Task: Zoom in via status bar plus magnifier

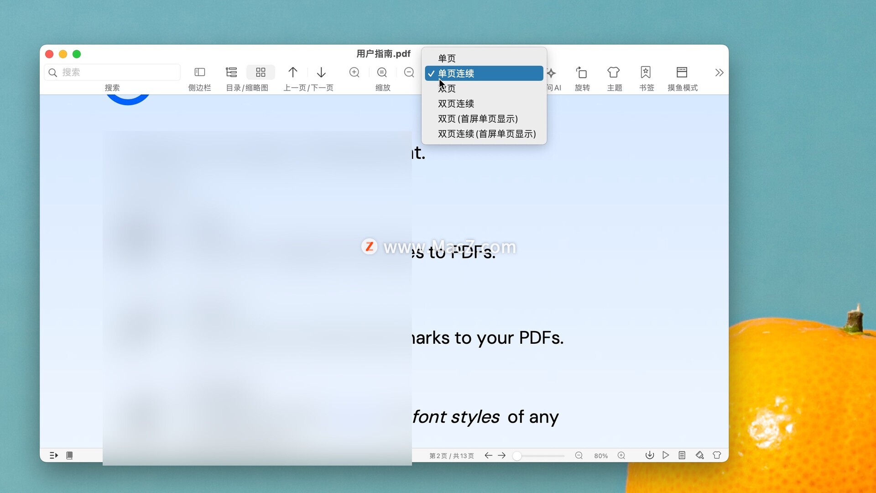Action: (x=621, y=455)
